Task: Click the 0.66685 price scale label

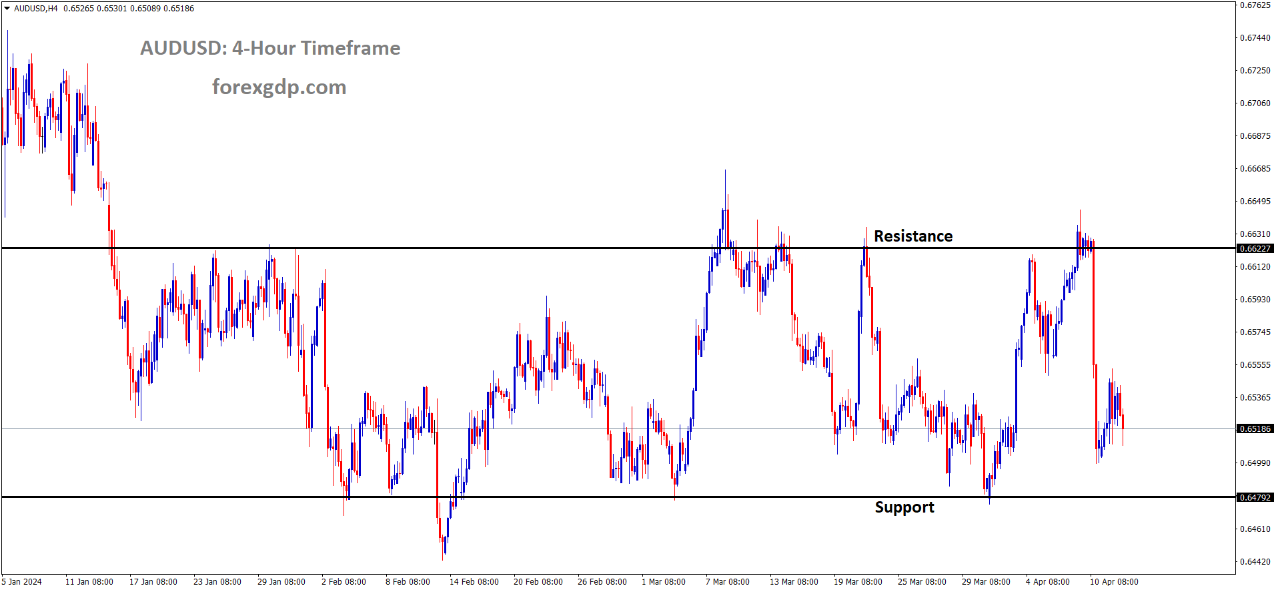Action: pyautogui.click(x=1255, y=168)
